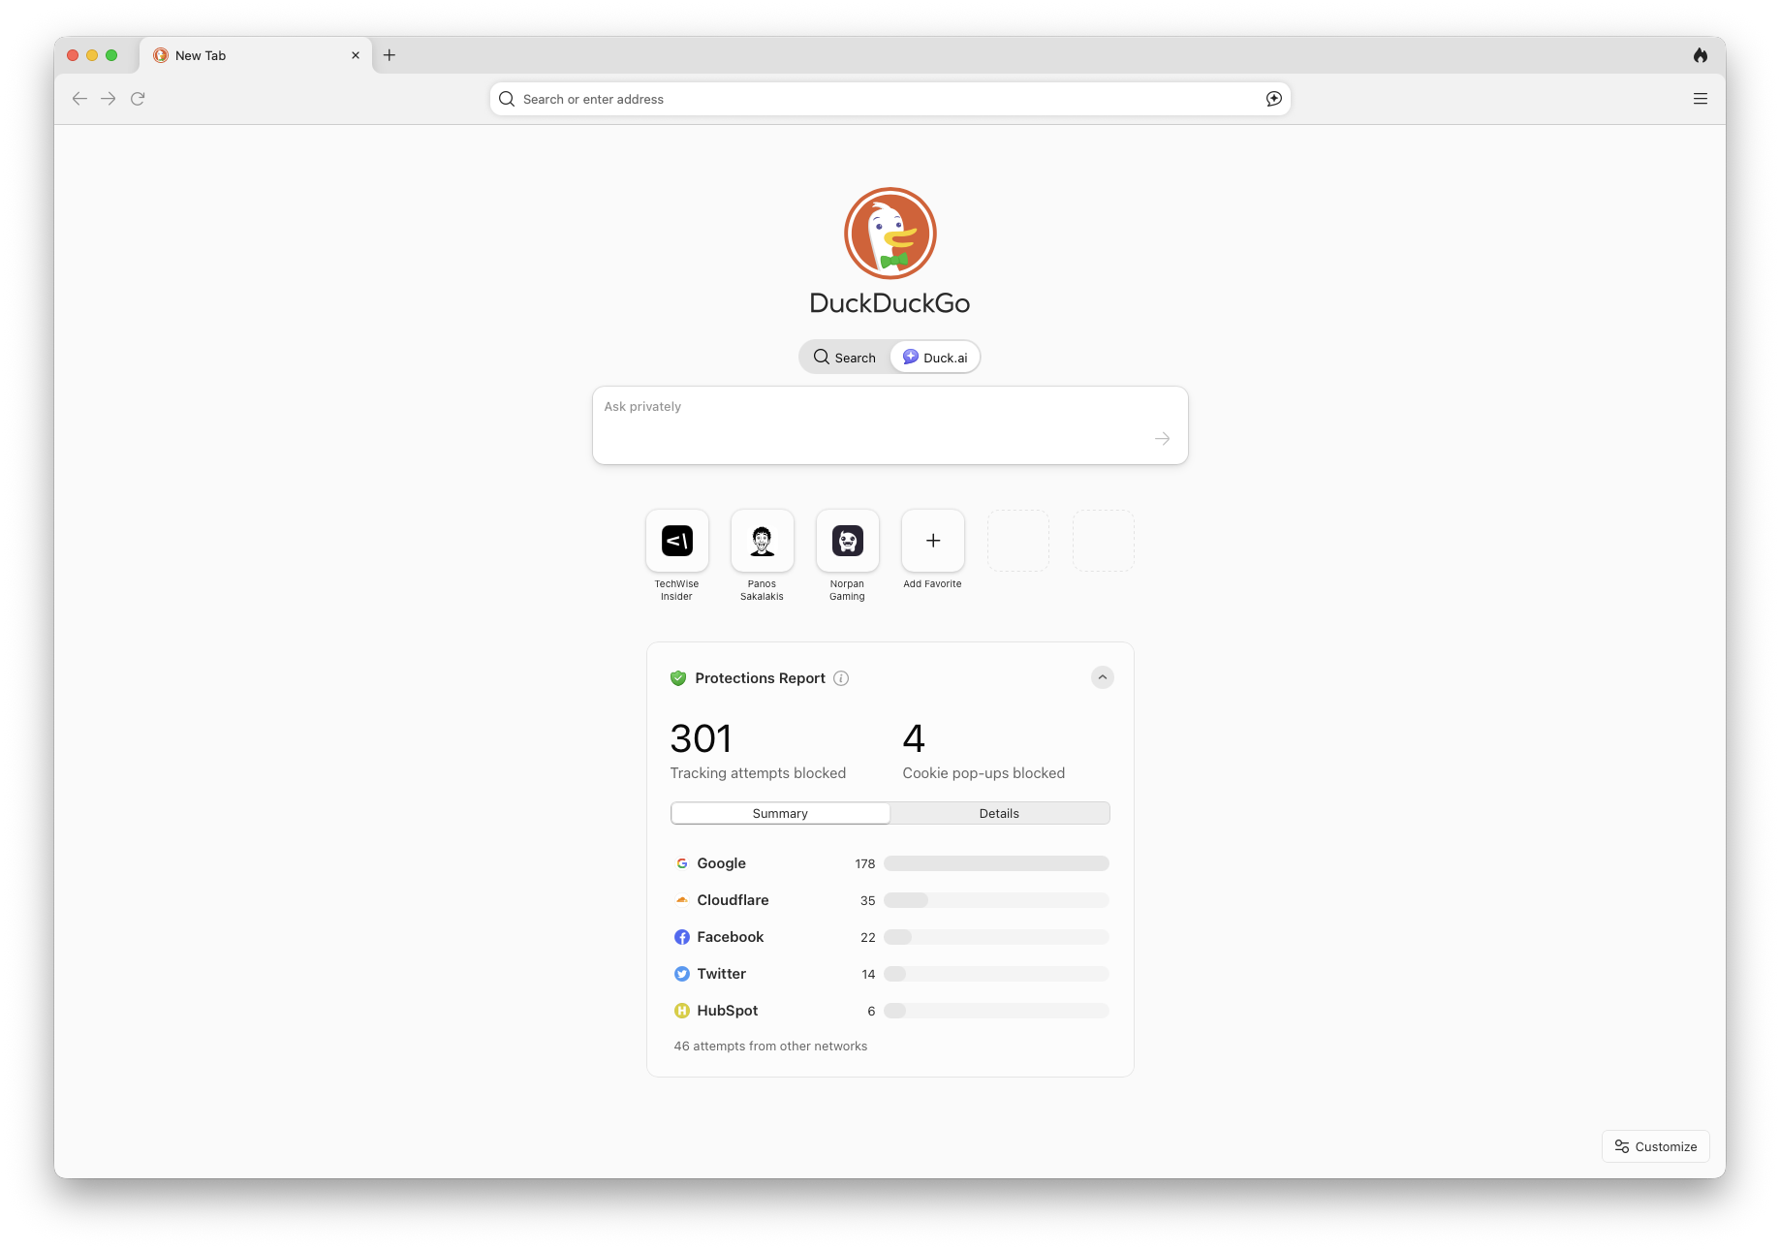This screenshot has width=1780, height=1250.
Task: Show info about Protections Report
Action: click(841, 678)
